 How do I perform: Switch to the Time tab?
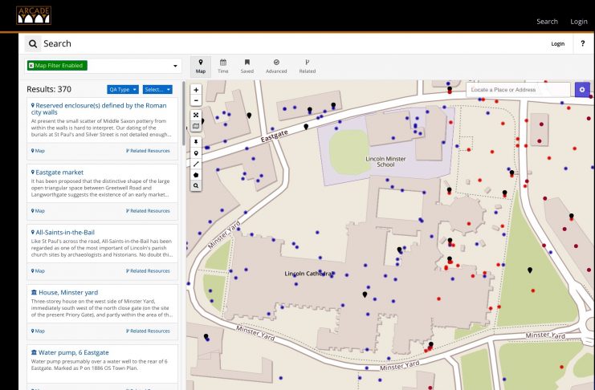click(223, 66)
